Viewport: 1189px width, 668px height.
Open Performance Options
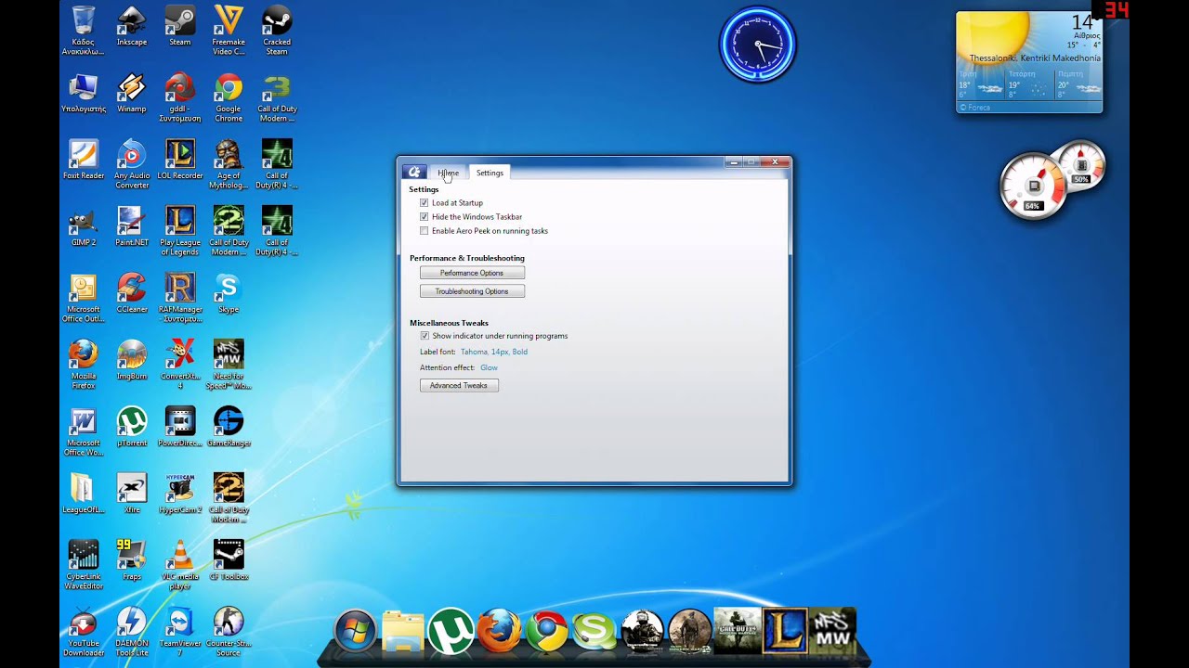[x=472, y=273]
